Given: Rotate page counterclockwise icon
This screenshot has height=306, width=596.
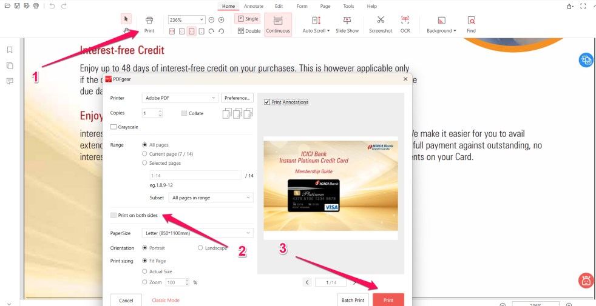Looking at the screenshot, I should pos(221,31).
